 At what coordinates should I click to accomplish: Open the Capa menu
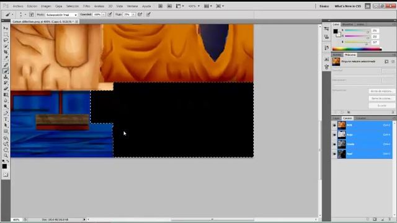[x=58, y=6]
